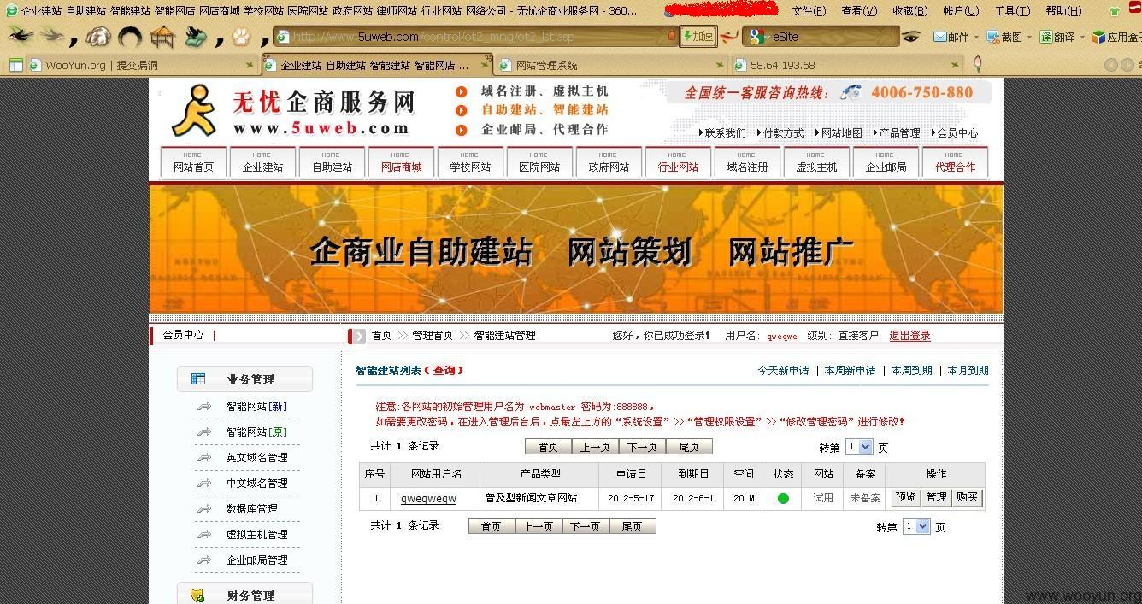Click the 退出登录 logout link
This screenshot has width=1142, height=604.
(909, 336)
